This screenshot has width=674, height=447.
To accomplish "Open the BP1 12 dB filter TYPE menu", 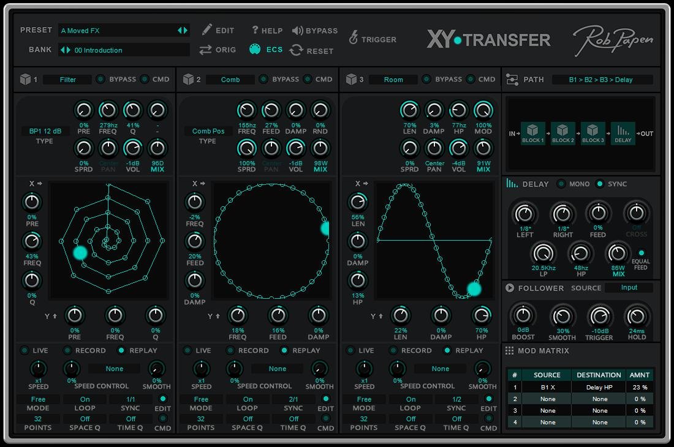I will (45, 131).
